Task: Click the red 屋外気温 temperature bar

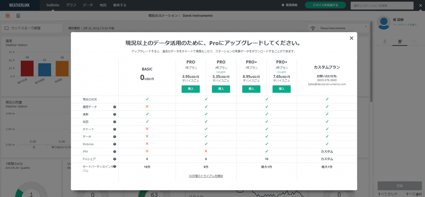Action: (27, 68)
